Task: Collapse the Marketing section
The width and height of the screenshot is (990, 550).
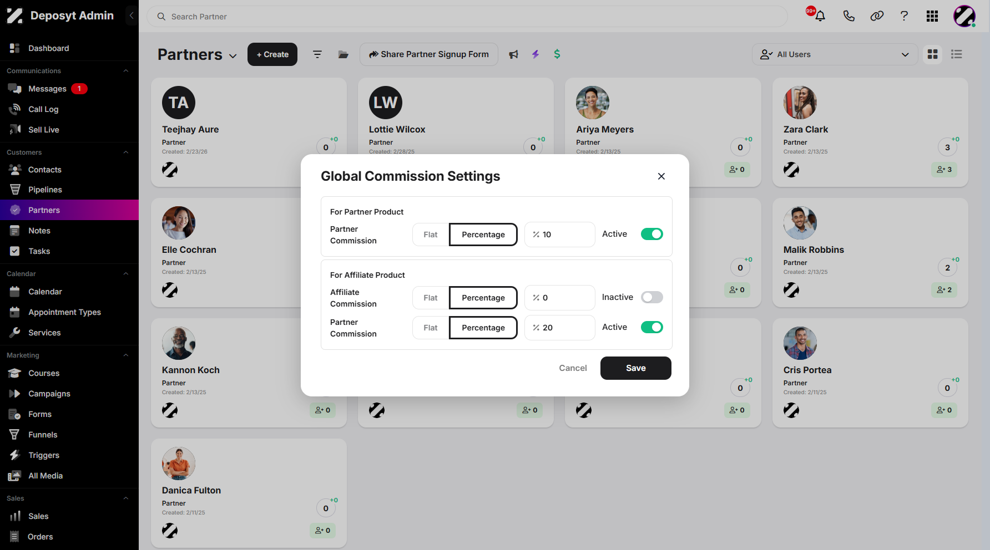Action: [x=126, y=355]
